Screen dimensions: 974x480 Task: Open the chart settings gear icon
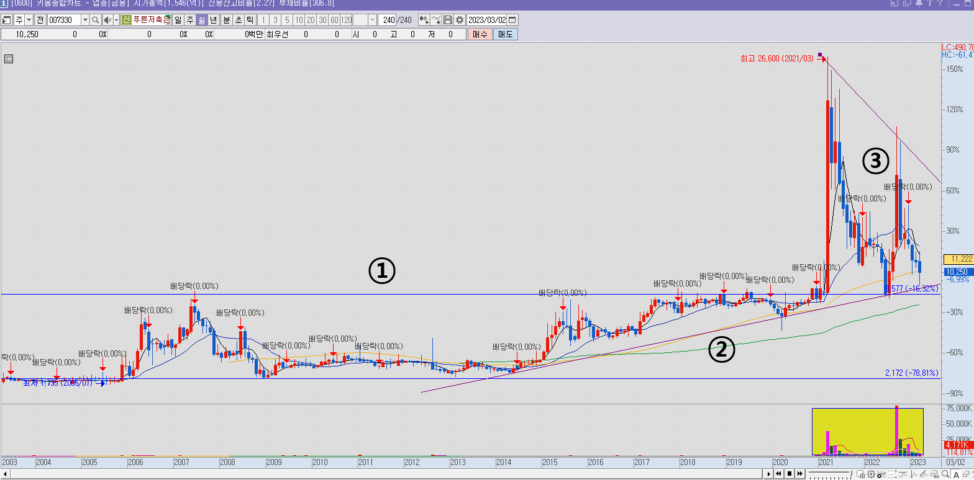[x=460, y=20]
